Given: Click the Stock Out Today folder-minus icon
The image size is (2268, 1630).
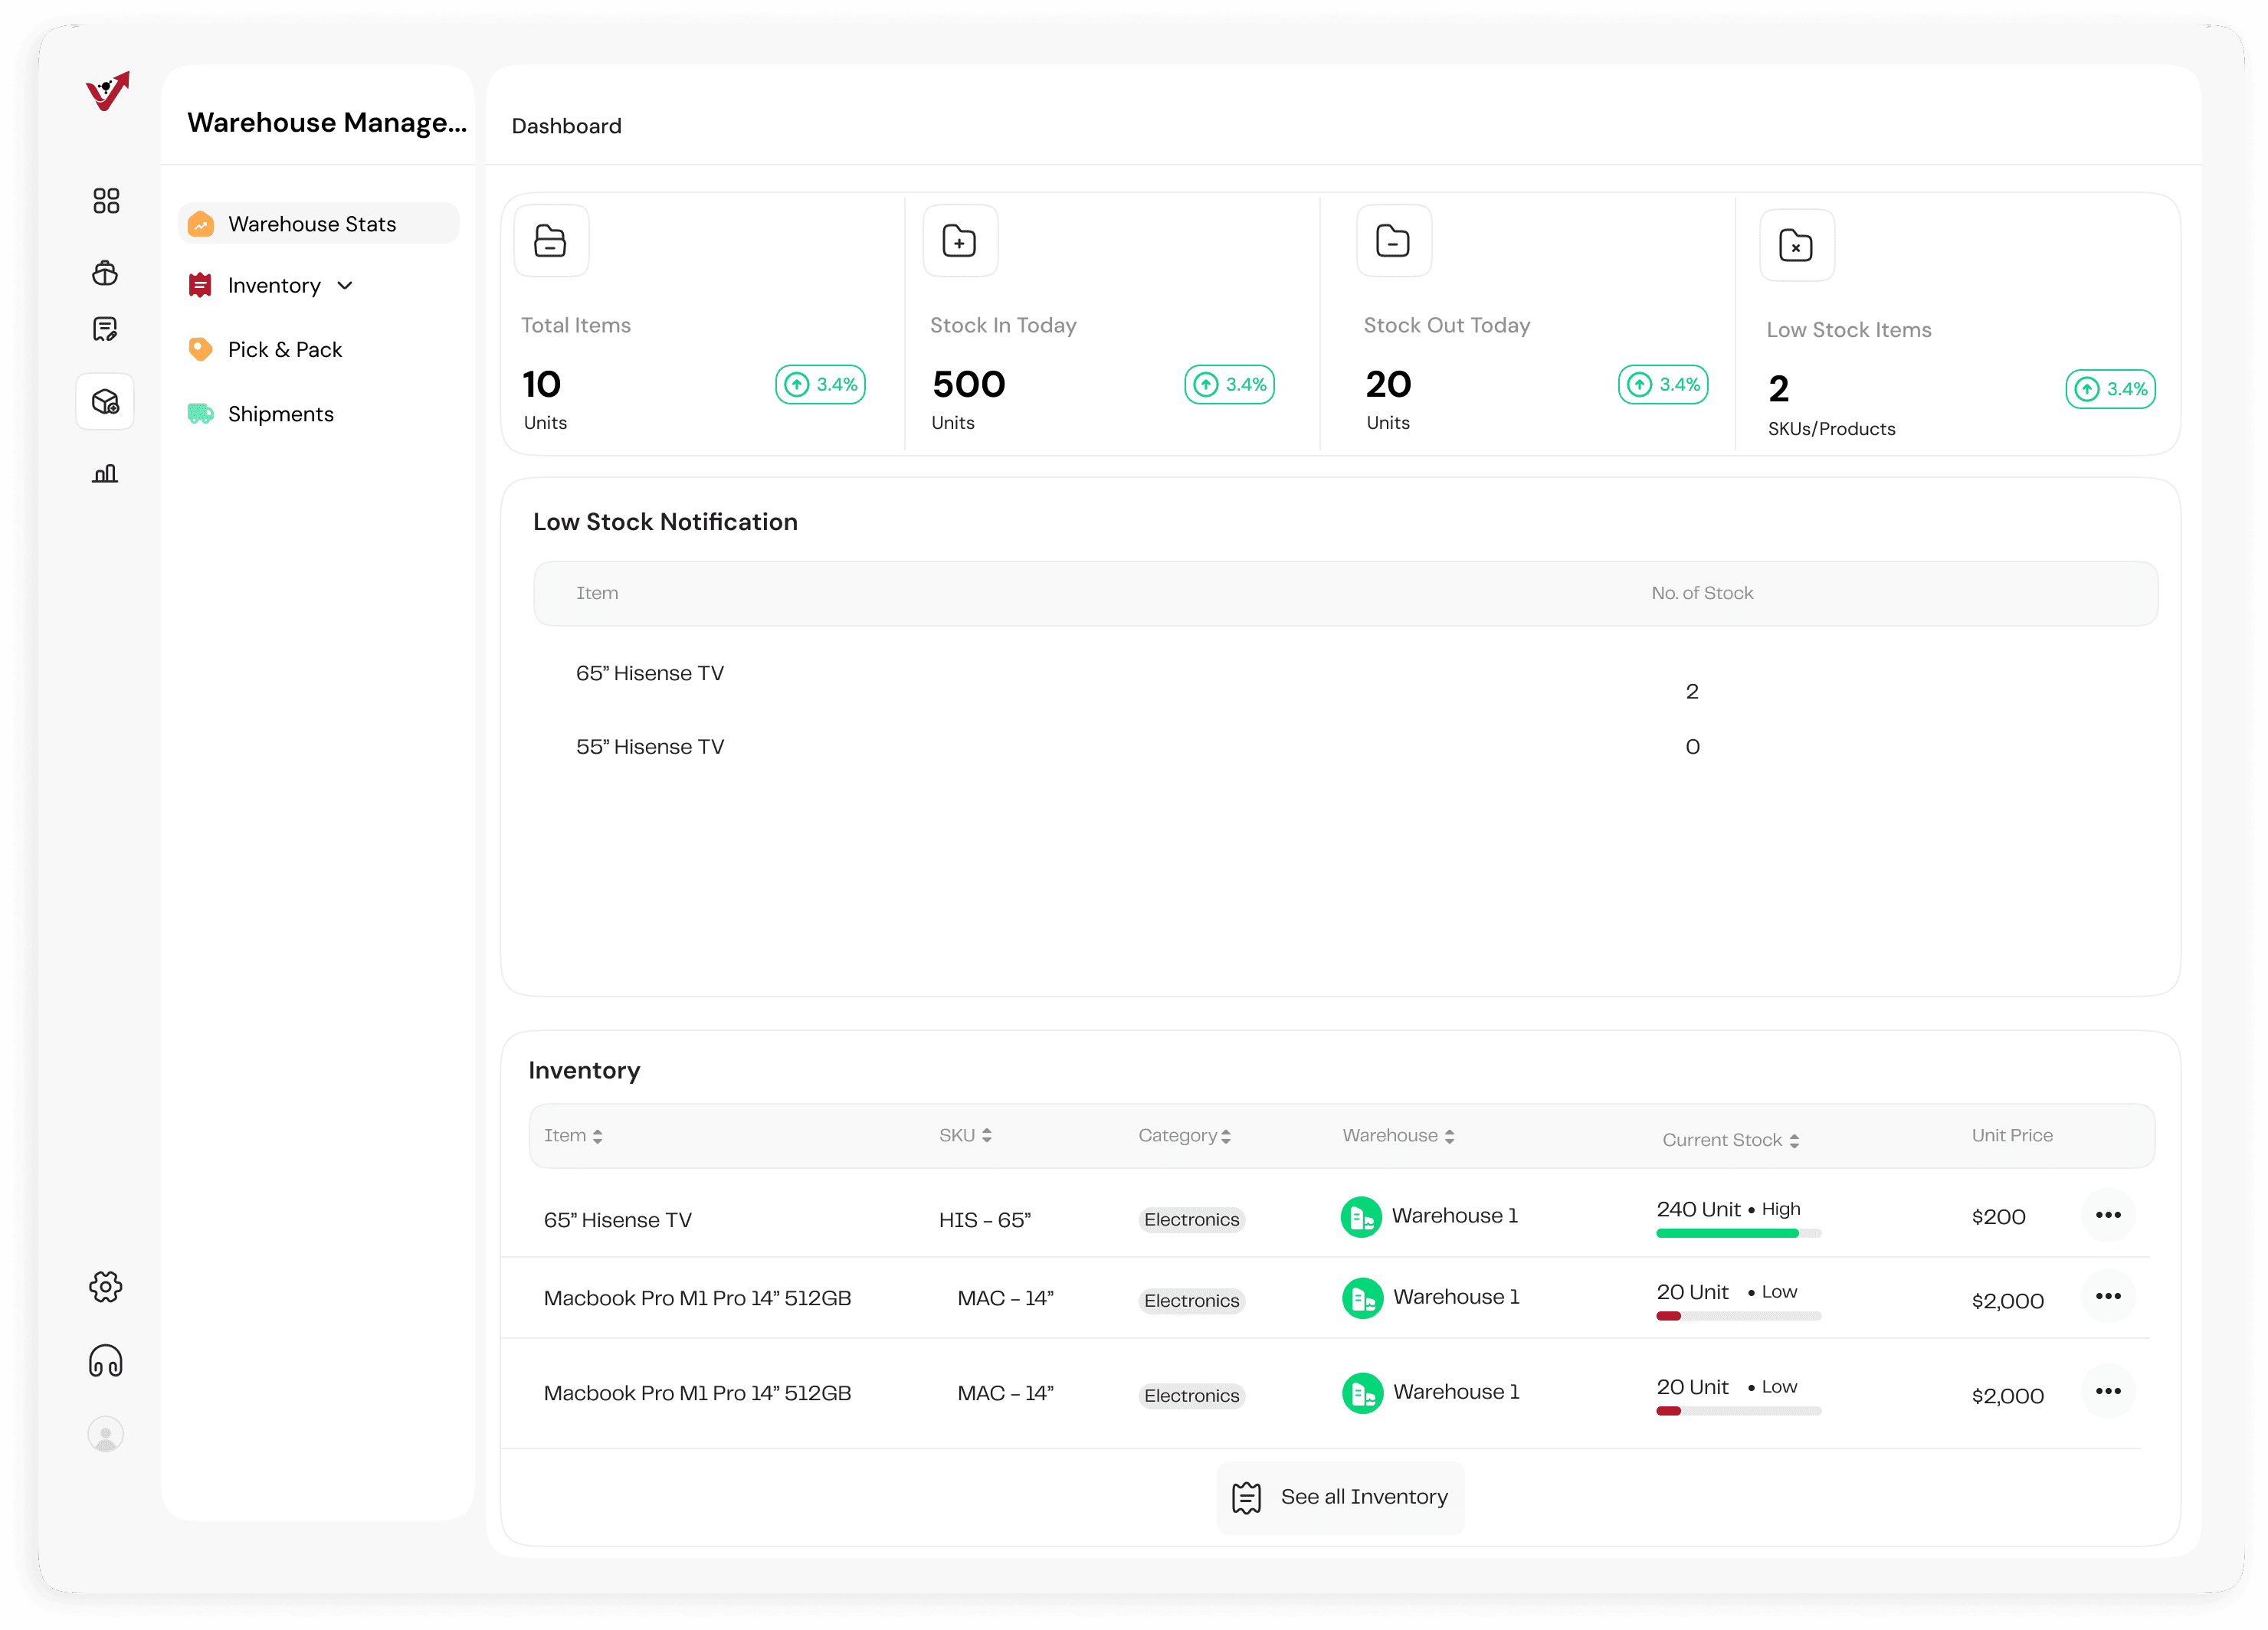Looking at the screenshot, I should pyautogui.click(x=1394, y=241).
